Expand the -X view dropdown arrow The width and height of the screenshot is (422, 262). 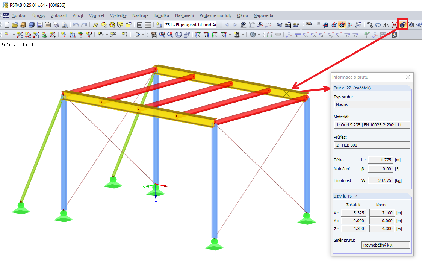click(x=230, y=35)
